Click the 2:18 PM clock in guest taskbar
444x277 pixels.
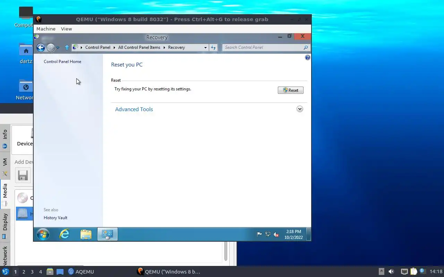pyautogui.click(x=293, y=234)
